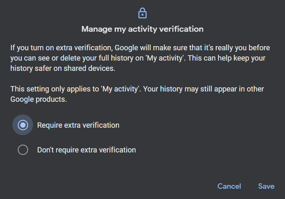Click the "Require extra verification" label text
Screen dimensions: 285x199
click(x=78, y=125)
